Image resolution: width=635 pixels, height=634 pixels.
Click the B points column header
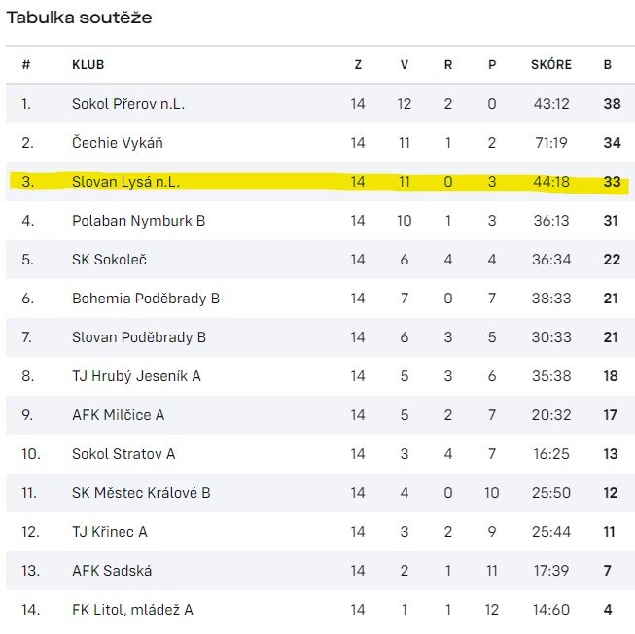[608, 65]
